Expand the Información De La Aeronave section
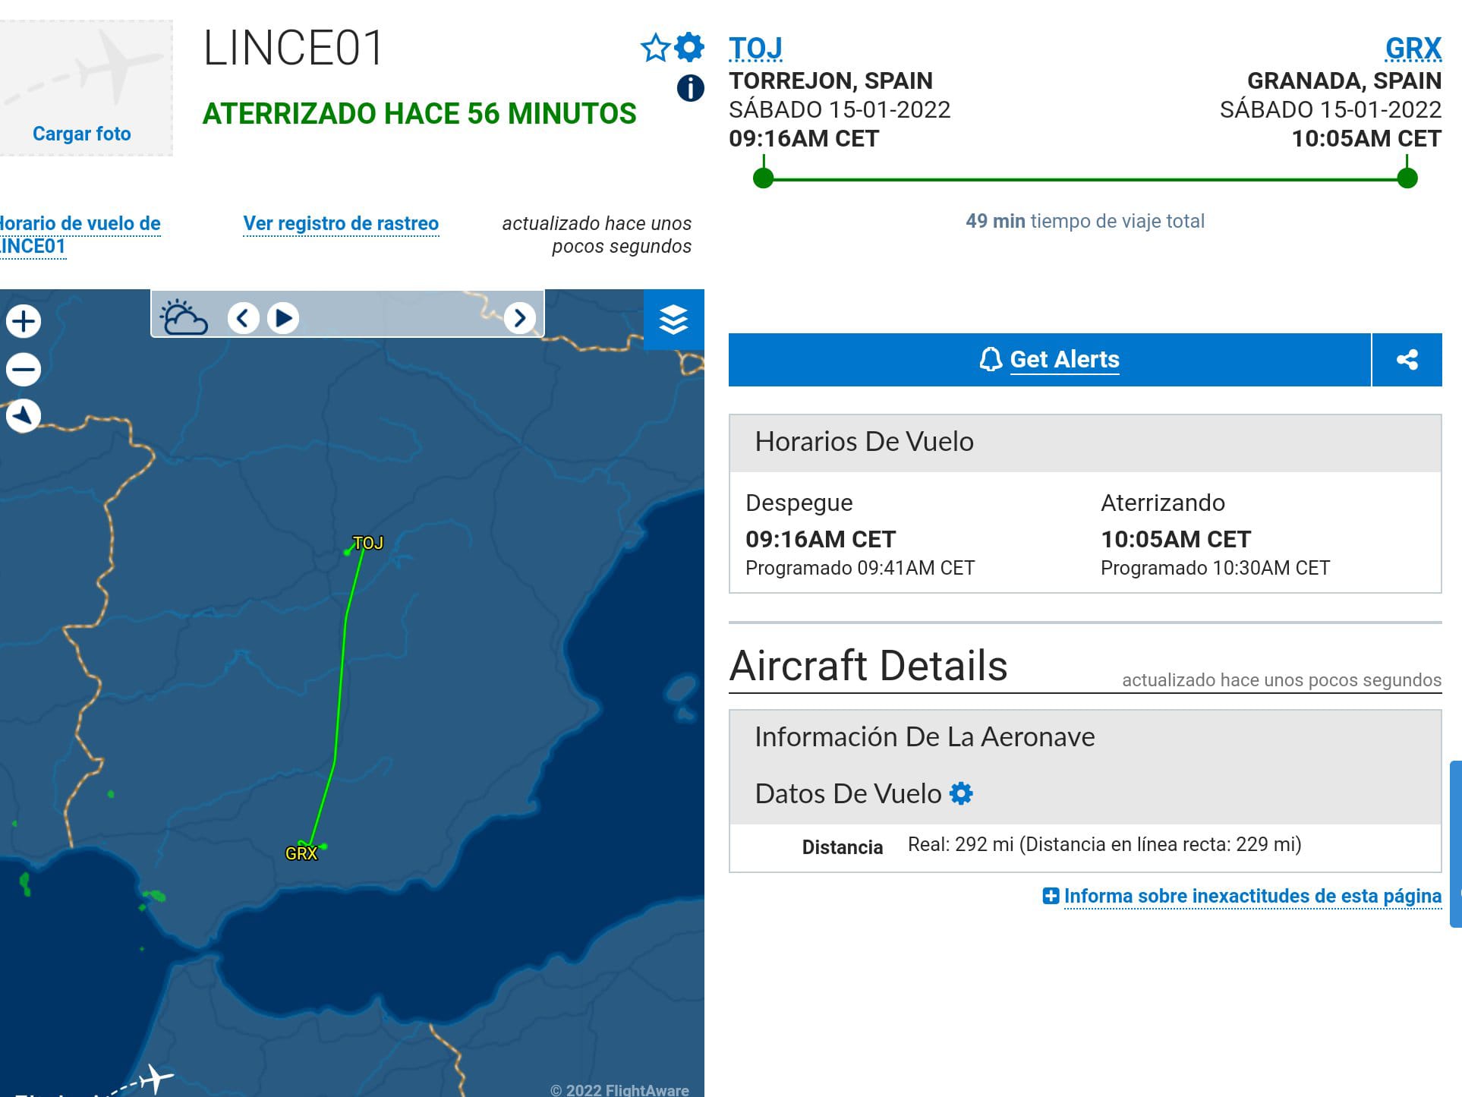1462x1097 pixels. pos(925,737)
